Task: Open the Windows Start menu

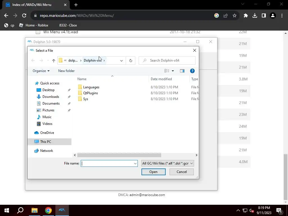Action: [x=7, y=210]
